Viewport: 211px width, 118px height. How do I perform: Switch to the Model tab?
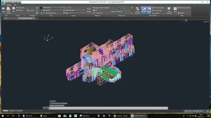[x=5, y=111]
